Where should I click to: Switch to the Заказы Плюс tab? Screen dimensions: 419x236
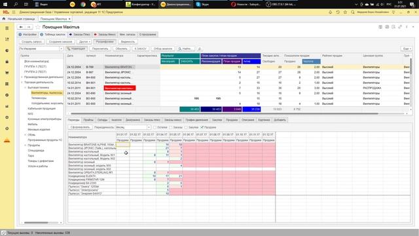[79, 35]
